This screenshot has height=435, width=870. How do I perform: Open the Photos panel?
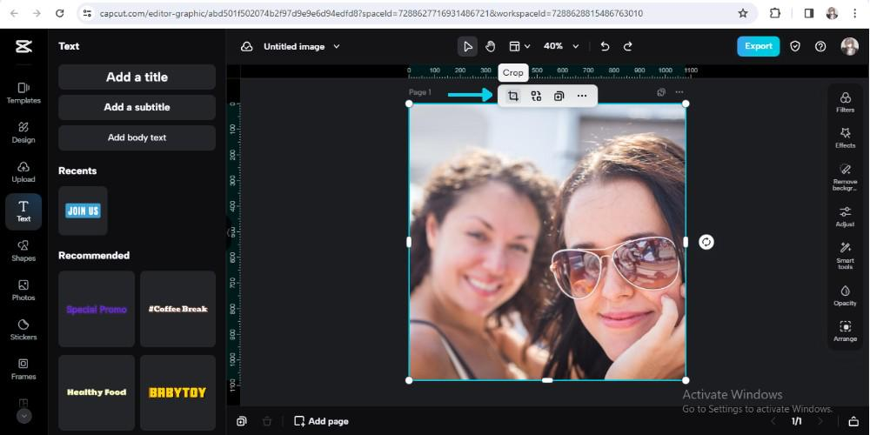click(x=23, y=290)
